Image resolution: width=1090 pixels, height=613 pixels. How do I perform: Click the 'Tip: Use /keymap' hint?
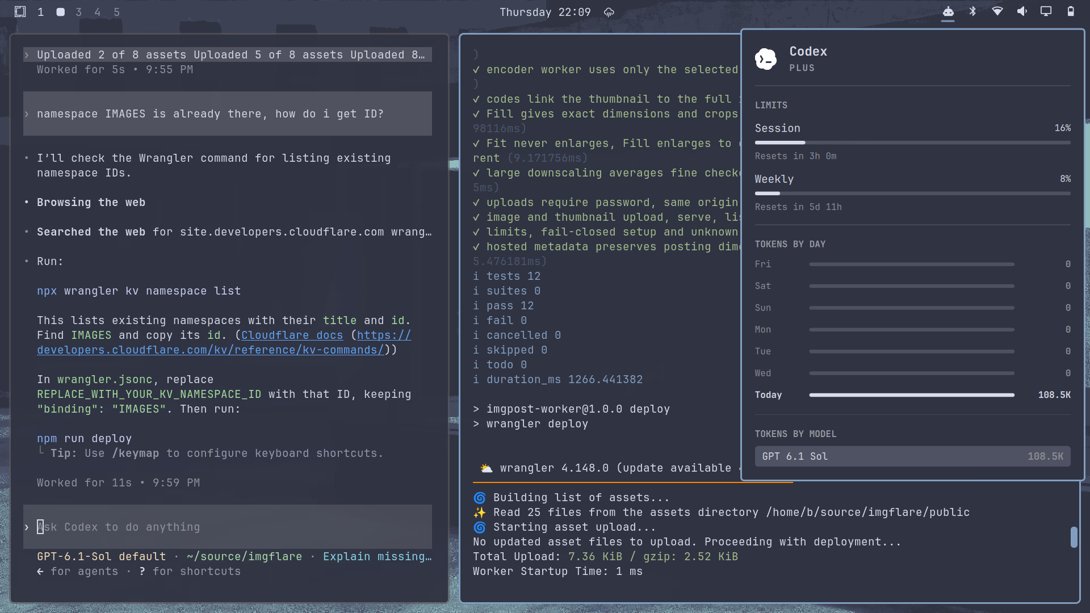click(x=217, y=454)
